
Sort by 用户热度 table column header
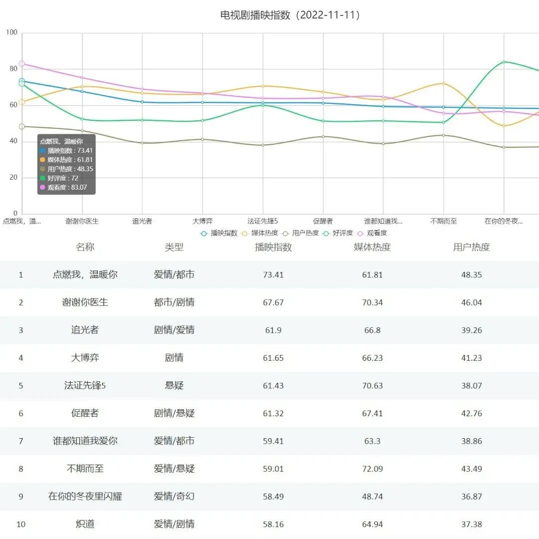click(x=471, y=247)
